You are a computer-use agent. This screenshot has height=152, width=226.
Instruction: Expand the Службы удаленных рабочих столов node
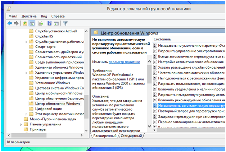[x=26, y=42]
